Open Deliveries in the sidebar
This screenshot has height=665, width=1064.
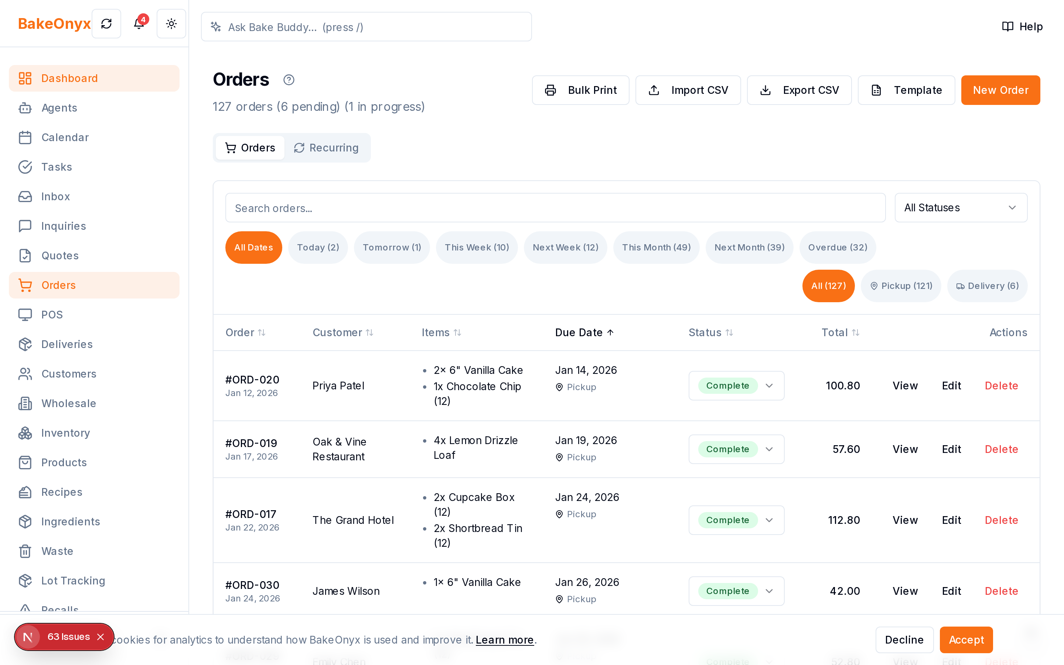94,344
